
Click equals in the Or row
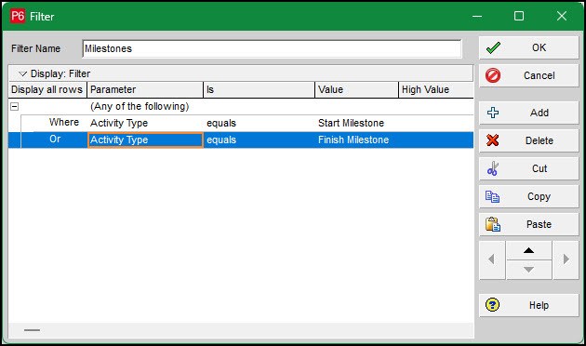point(221,140)
